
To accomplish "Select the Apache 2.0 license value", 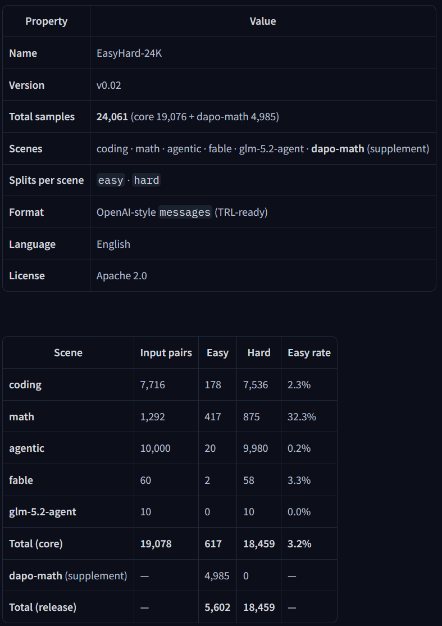I will tap(122, 276).
